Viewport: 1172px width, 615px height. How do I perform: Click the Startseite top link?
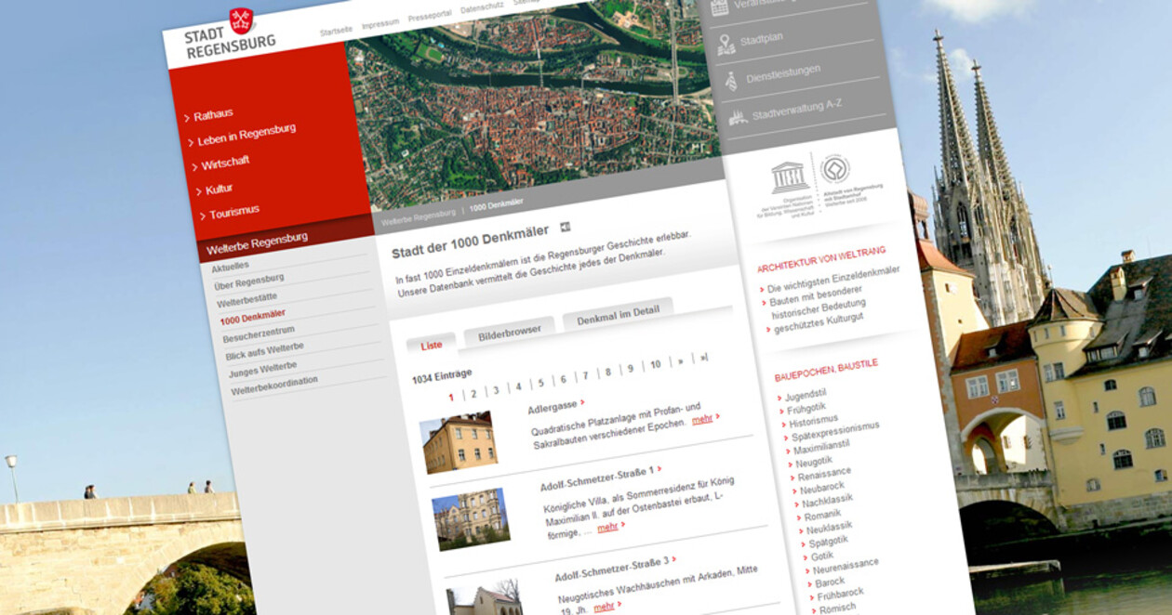335,31
